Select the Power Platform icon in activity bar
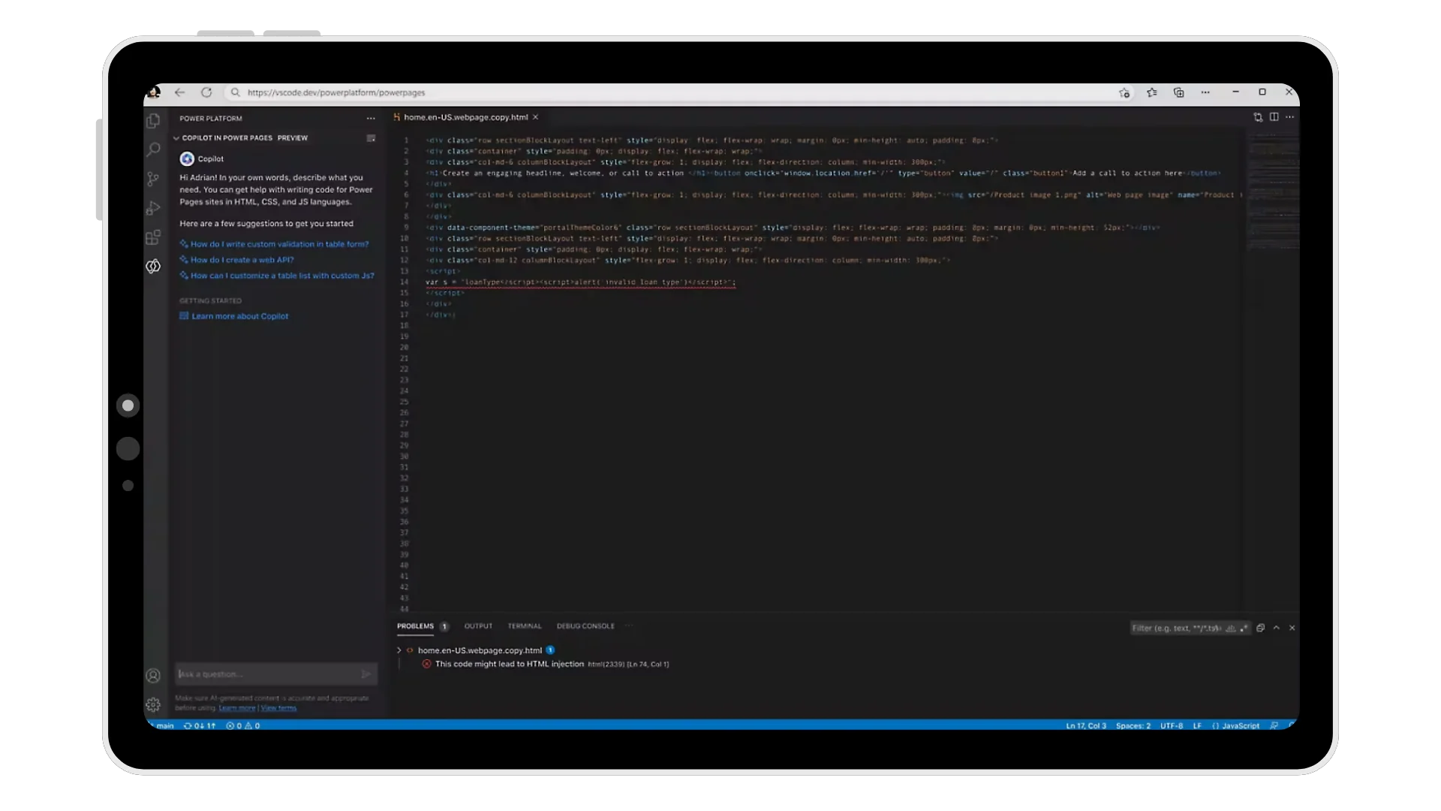This screenshot has width=1441, height=811. pyautogui.click(x=153, y=267)
